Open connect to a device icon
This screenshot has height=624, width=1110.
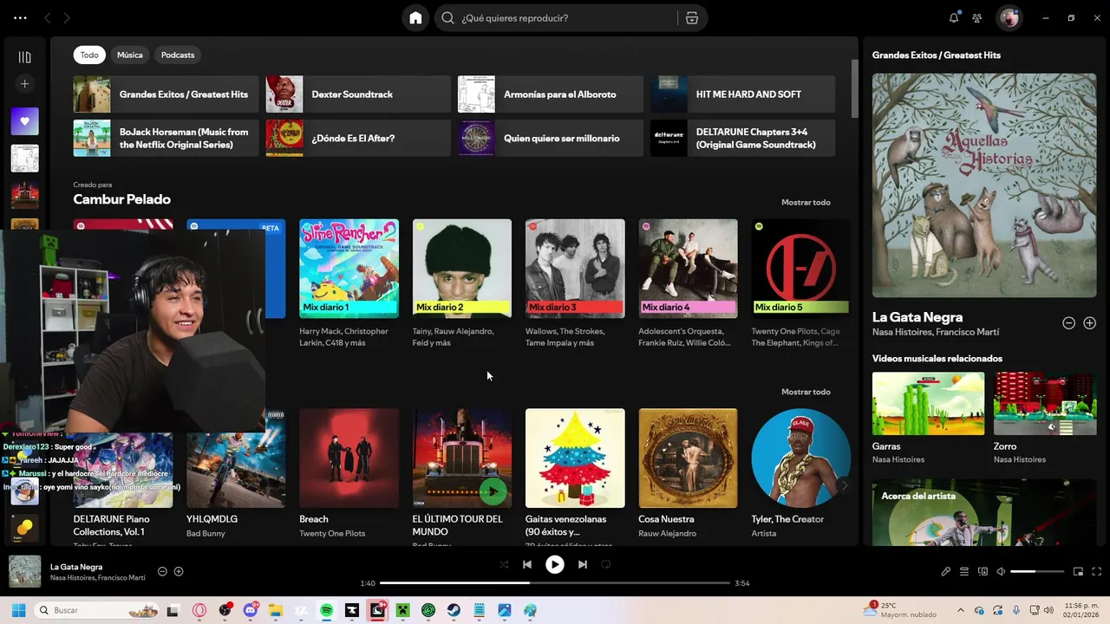tap(983, 571)
